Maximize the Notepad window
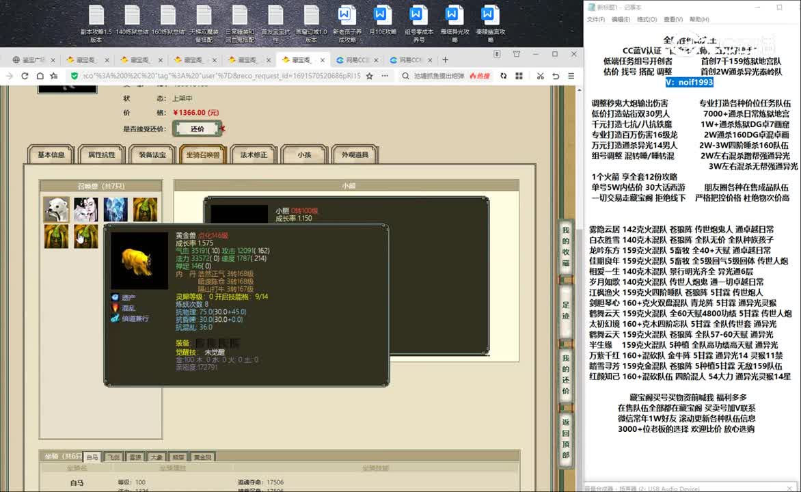 (x=779, y=7)
